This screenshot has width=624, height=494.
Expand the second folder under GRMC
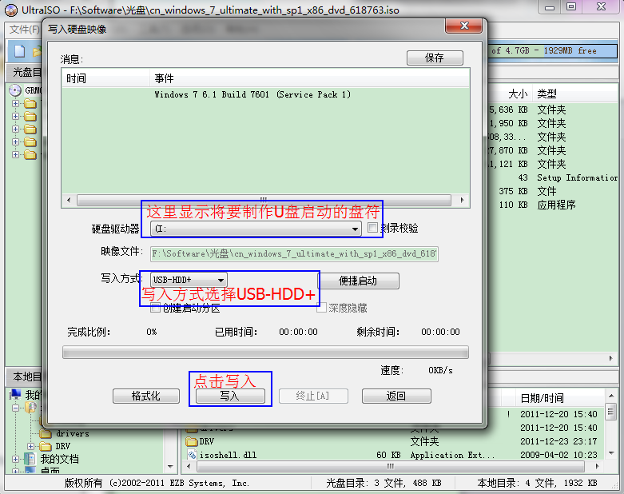[x=15, y=116]
